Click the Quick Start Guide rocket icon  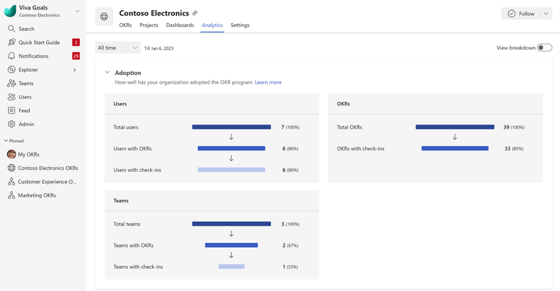point(11,42)
